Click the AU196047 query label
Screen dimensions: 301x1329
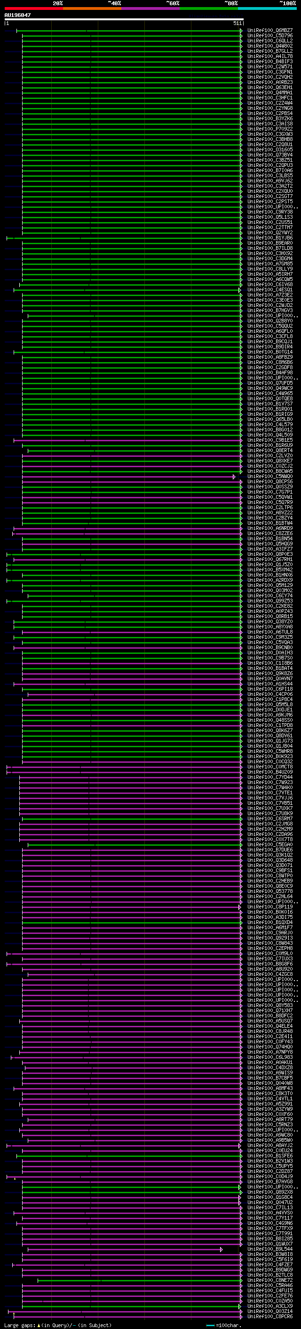point(17,16)
